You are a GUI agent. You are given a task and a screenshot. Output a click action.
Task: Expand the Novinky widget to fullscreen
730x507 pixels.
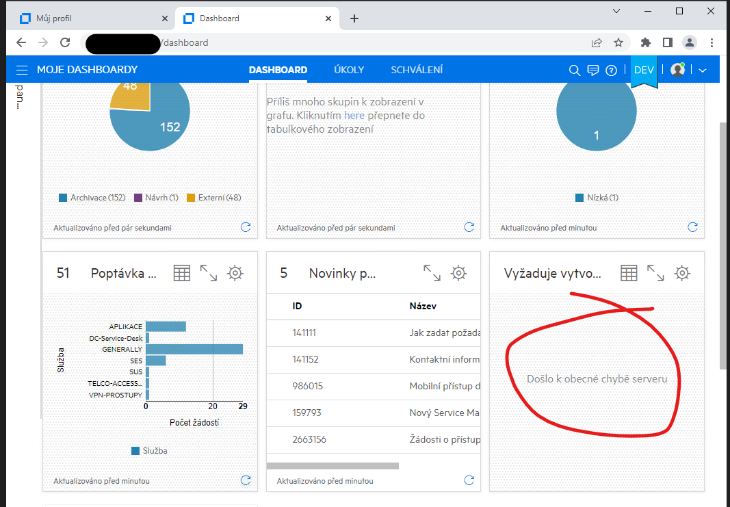432,272
